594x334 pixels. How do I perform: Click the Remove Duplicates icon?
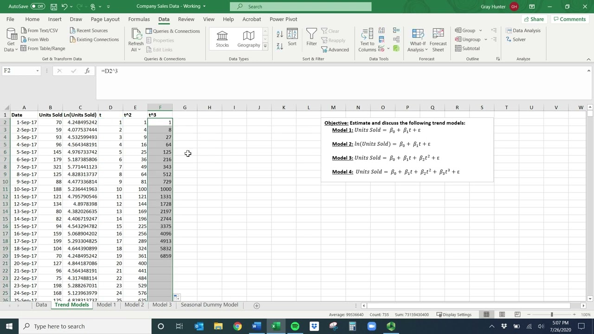381,39
